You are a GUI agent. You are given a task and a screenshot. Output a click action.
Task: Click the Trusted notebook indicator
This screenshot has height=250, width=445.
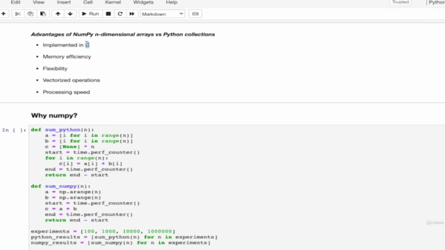click(x=400, y=2)
